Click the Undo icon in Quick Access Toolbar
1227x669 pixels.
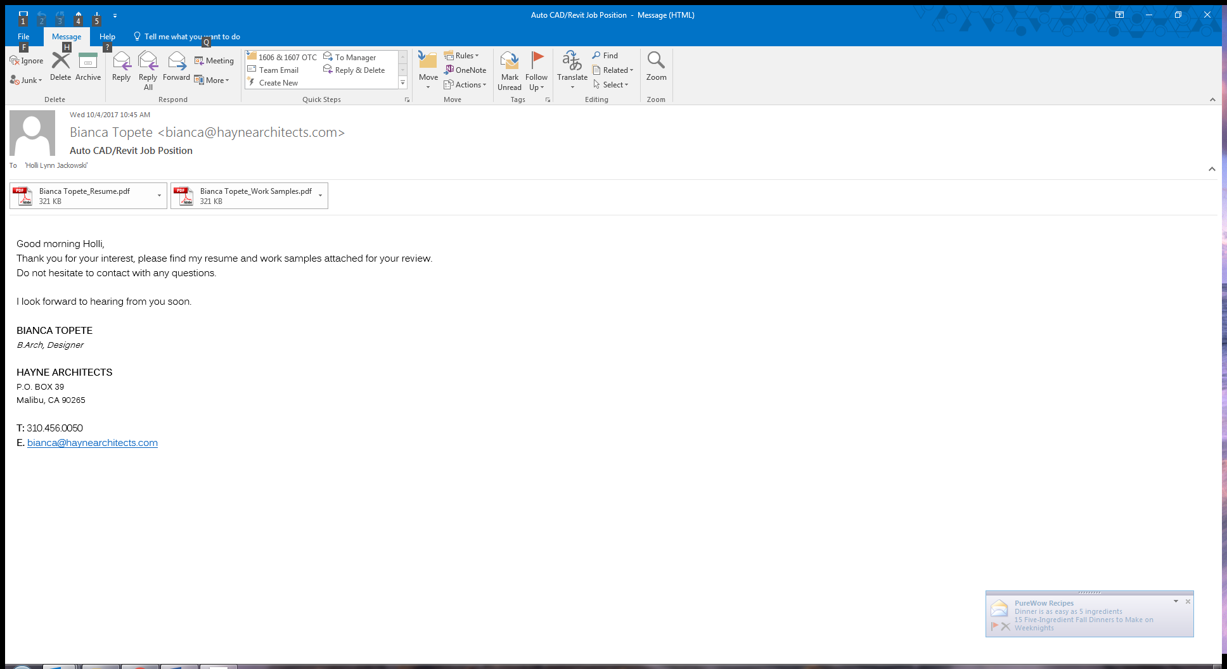tap(42, 15)
